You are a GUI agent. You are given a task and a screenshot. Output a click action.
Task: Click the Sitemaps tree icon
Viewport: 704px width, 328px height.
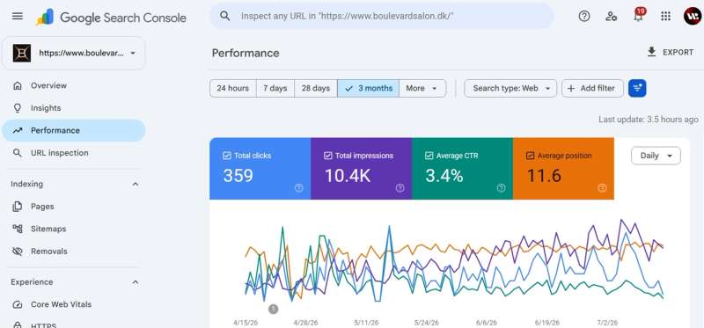(18, 229)
